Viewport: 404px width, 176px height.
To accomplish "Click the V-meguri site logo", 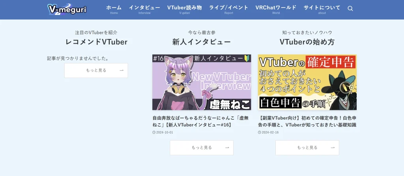I will pos(67,9).
